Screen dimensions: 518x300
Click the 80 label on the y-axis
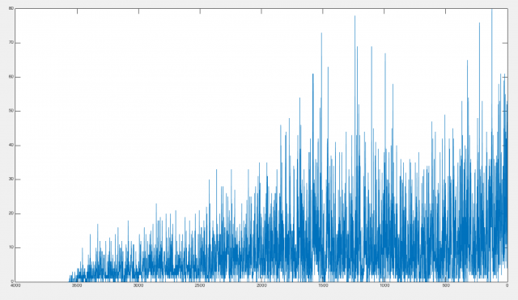coord(11,9)
